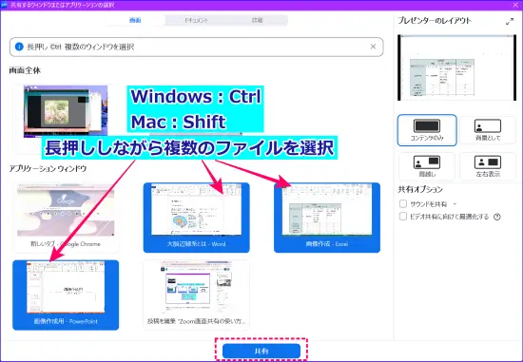
Task: Toggle ビデオ共有に向けて最適化する checkbox
Action: pos(403,217)
